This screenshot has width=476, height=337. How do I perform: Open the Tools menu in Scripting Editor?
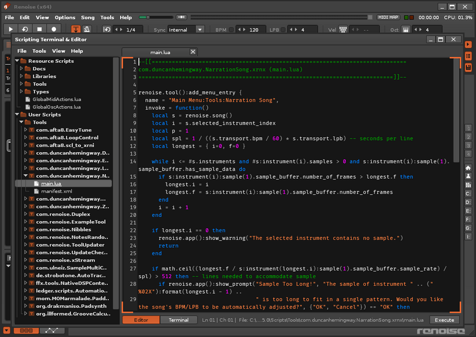(x=39, y=51)
